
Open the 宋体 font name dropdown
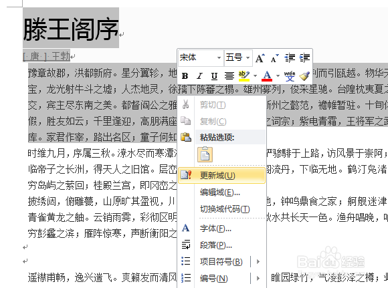coord(219,58)
